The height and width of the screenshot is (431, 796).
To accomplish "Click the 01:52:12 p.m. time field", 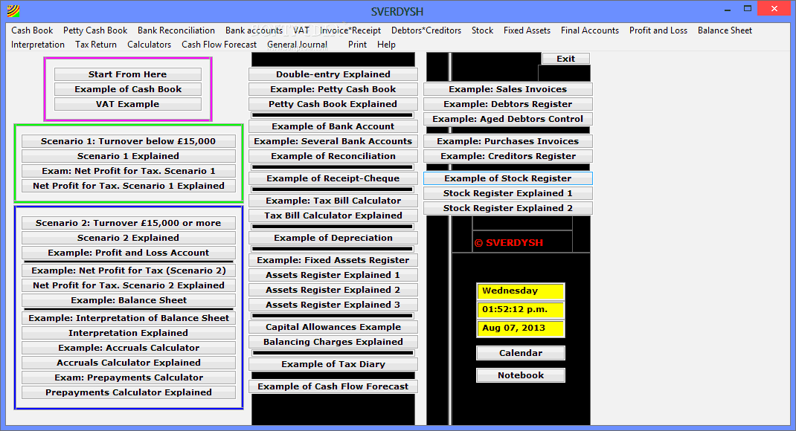I will [x=520, y=309].
